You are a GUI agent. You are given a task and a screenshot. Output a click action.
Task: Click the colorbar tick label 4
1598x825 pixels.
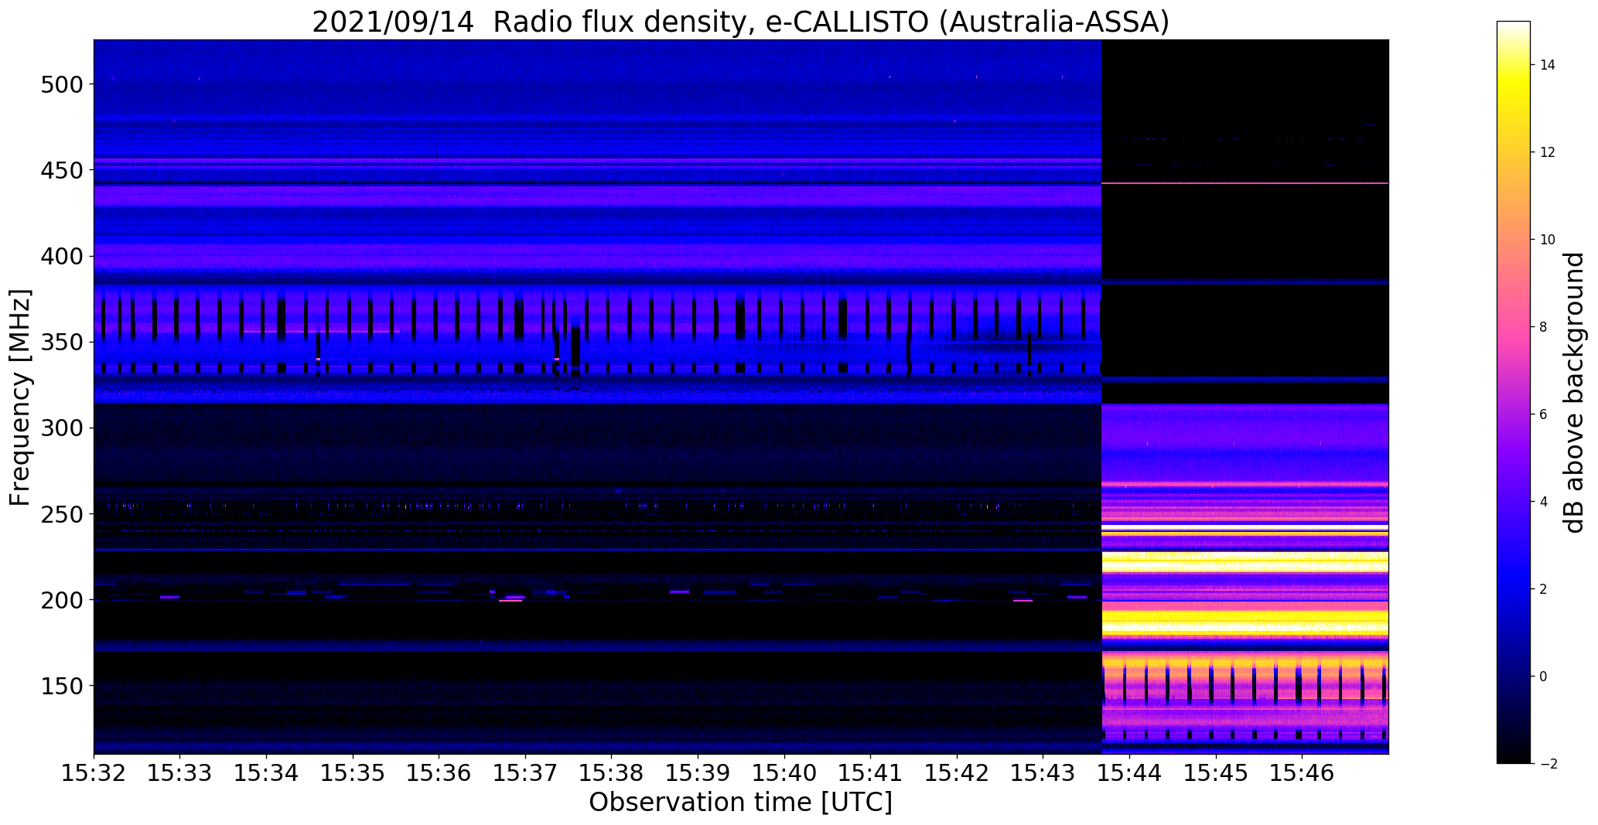tap(1544, 502)
